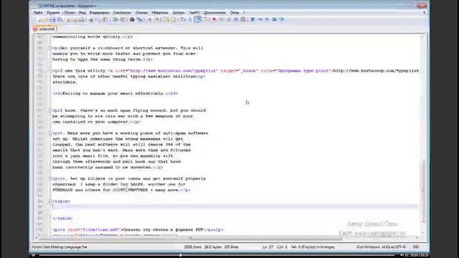Click 'Hyper Text Markup Language file' status text

[x=60, y=247]
